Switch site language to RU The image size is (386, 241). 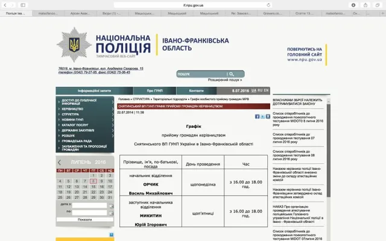[260, 90]
